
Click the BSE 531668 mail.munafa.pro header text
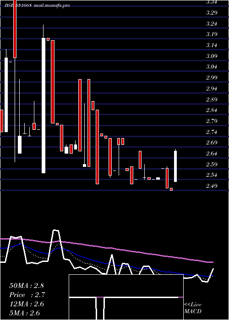38,5
